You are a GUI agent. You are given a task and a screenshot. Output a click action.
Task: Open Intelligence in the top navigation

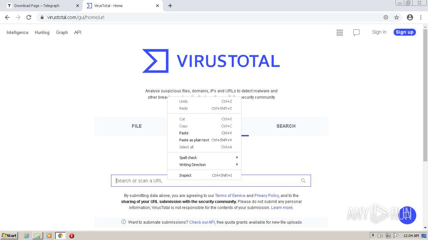17,32
